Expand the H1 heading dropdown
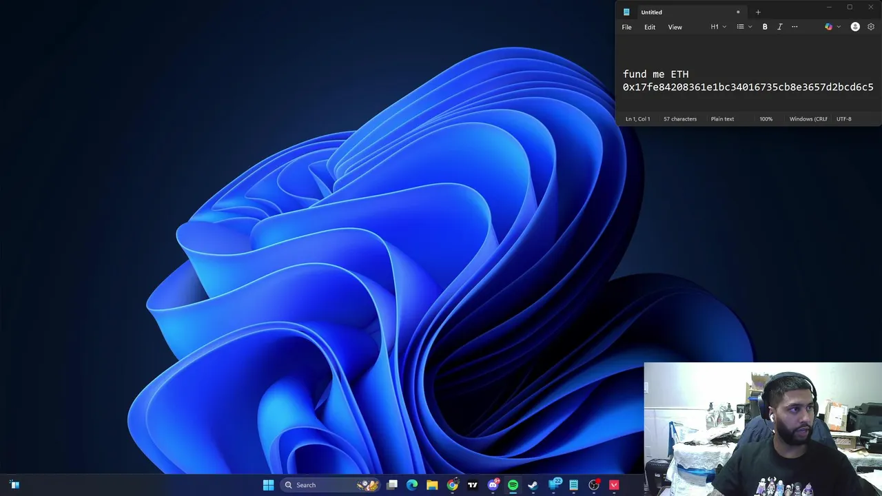Viewport: 882px width, 496px height. tap(719, 27)
